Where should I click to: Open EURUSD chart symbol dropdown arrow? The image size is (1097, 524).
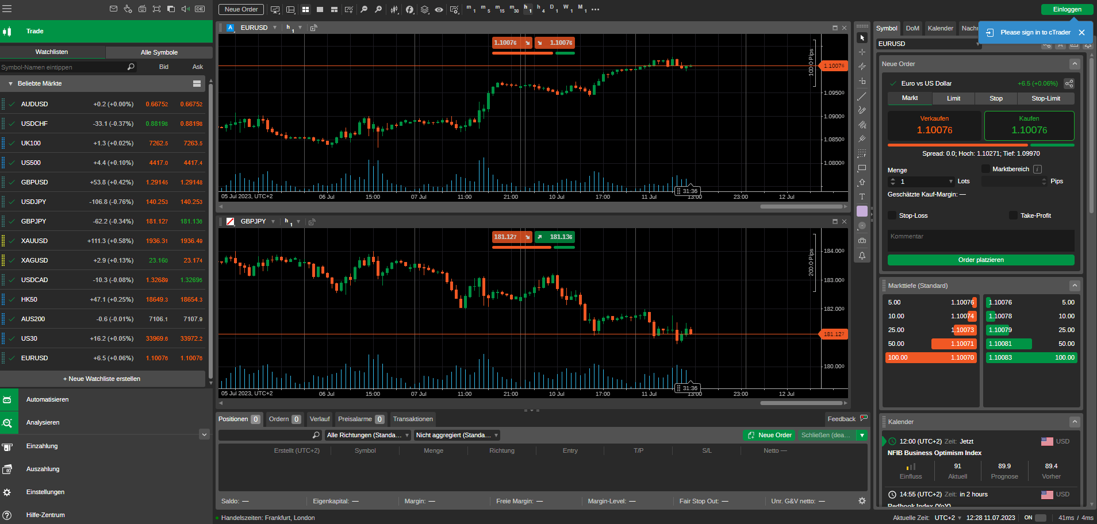(x=275, y=28)
